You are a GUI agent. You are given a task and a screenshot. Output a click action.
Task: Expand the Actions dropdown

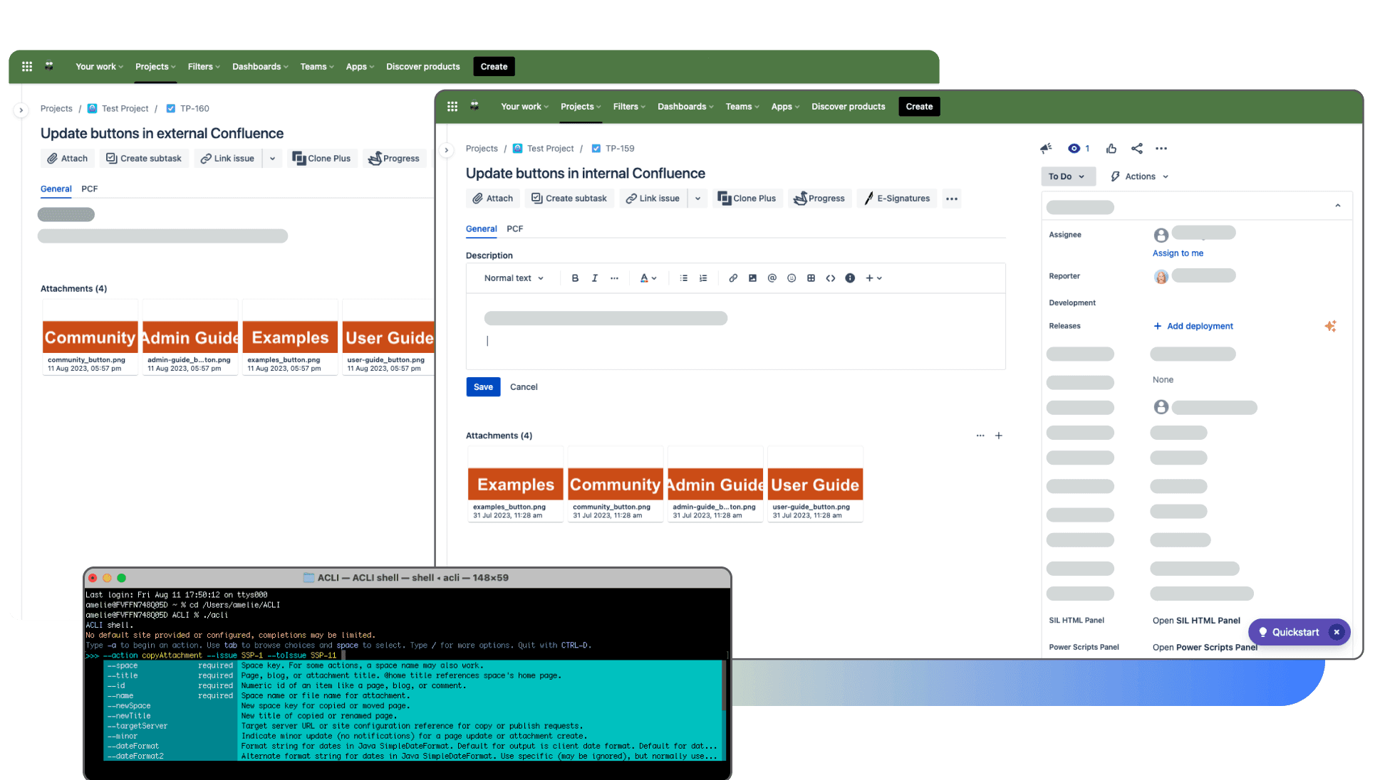[x=1138, y=176]
